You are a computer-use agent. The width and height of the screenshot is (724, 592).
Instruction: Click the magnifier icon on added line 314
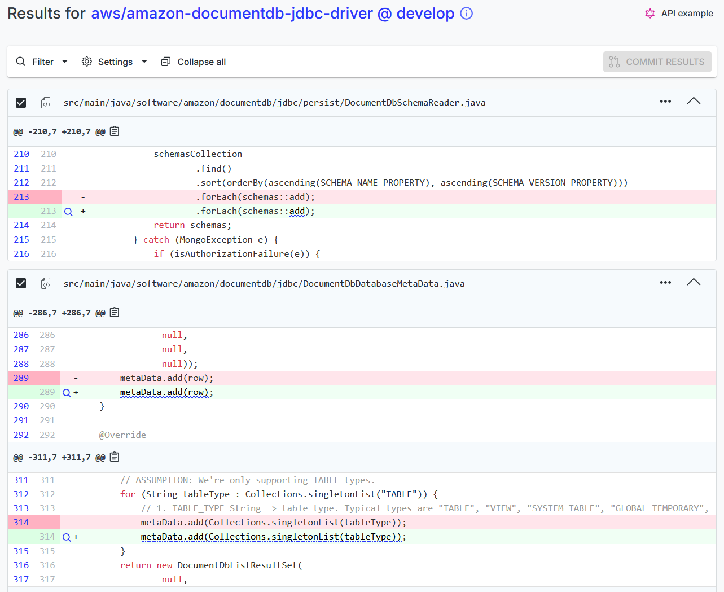(x=67, y=537)
